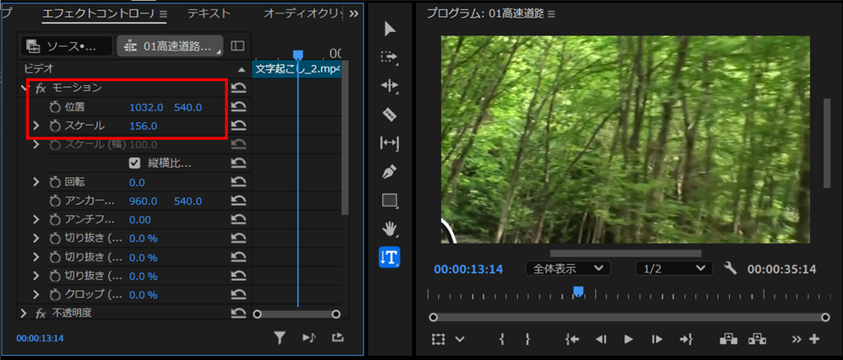Screen dimensions: 843x360
Task: Reset the 回転 parameter
Action: [238, 182]
